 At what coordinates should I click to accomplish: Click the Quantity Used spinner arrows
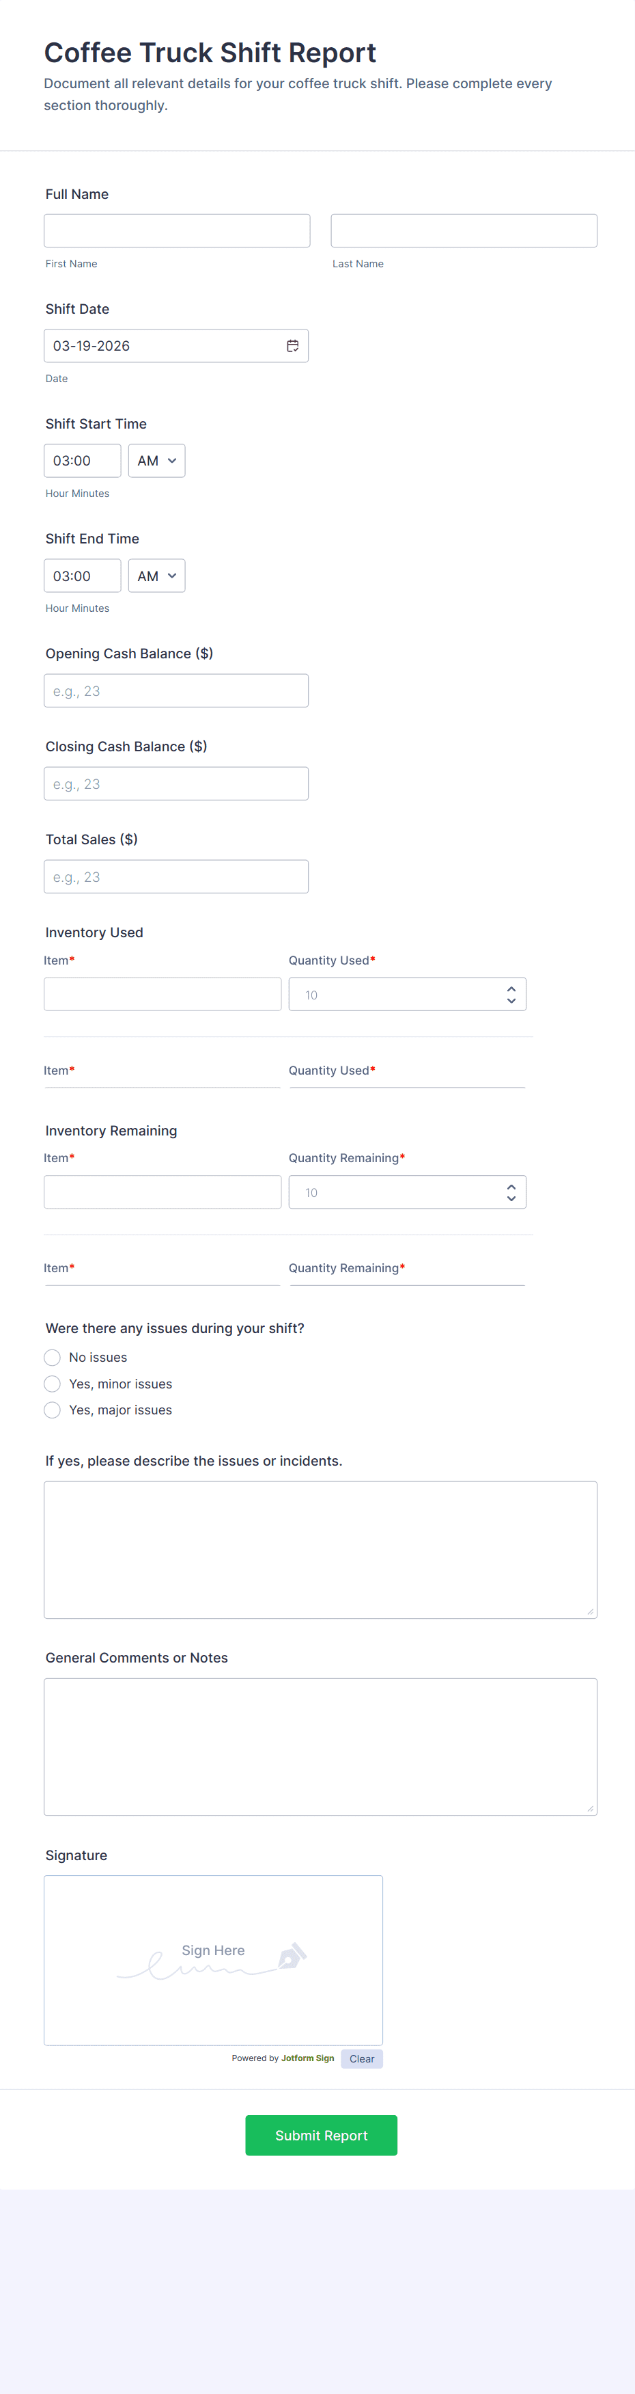click(511, 995)
